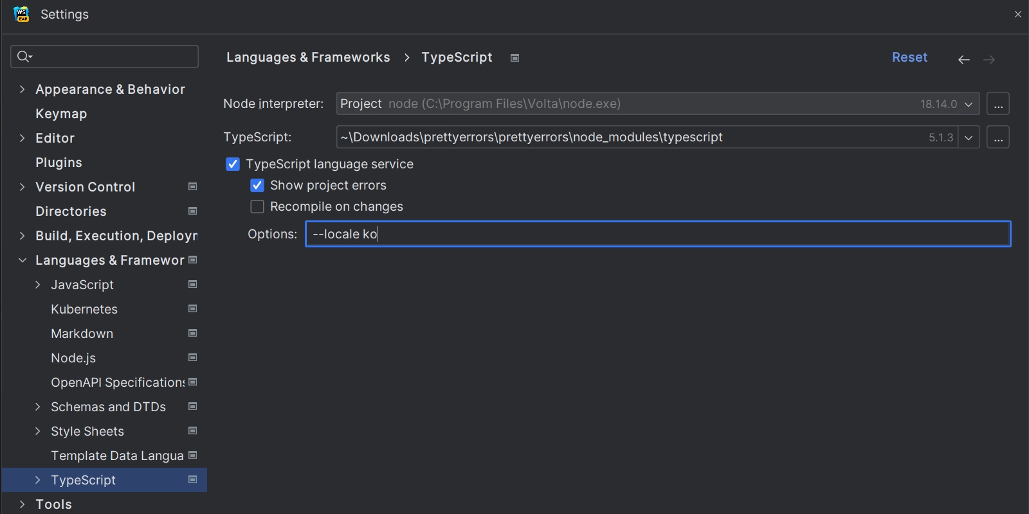Image resolution: width=1029 pixels, height=514 pixels.
Task: Click project-level icon on Style Sheets row
Action: [192, 430]
